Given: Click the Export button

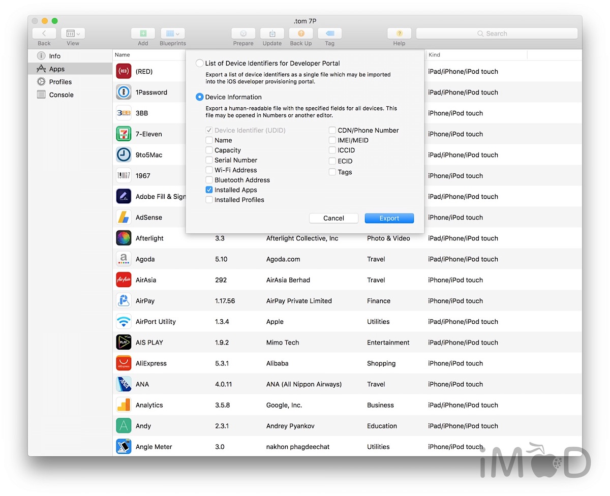Looking at the screenshot, I should click(x=389, y=219).
